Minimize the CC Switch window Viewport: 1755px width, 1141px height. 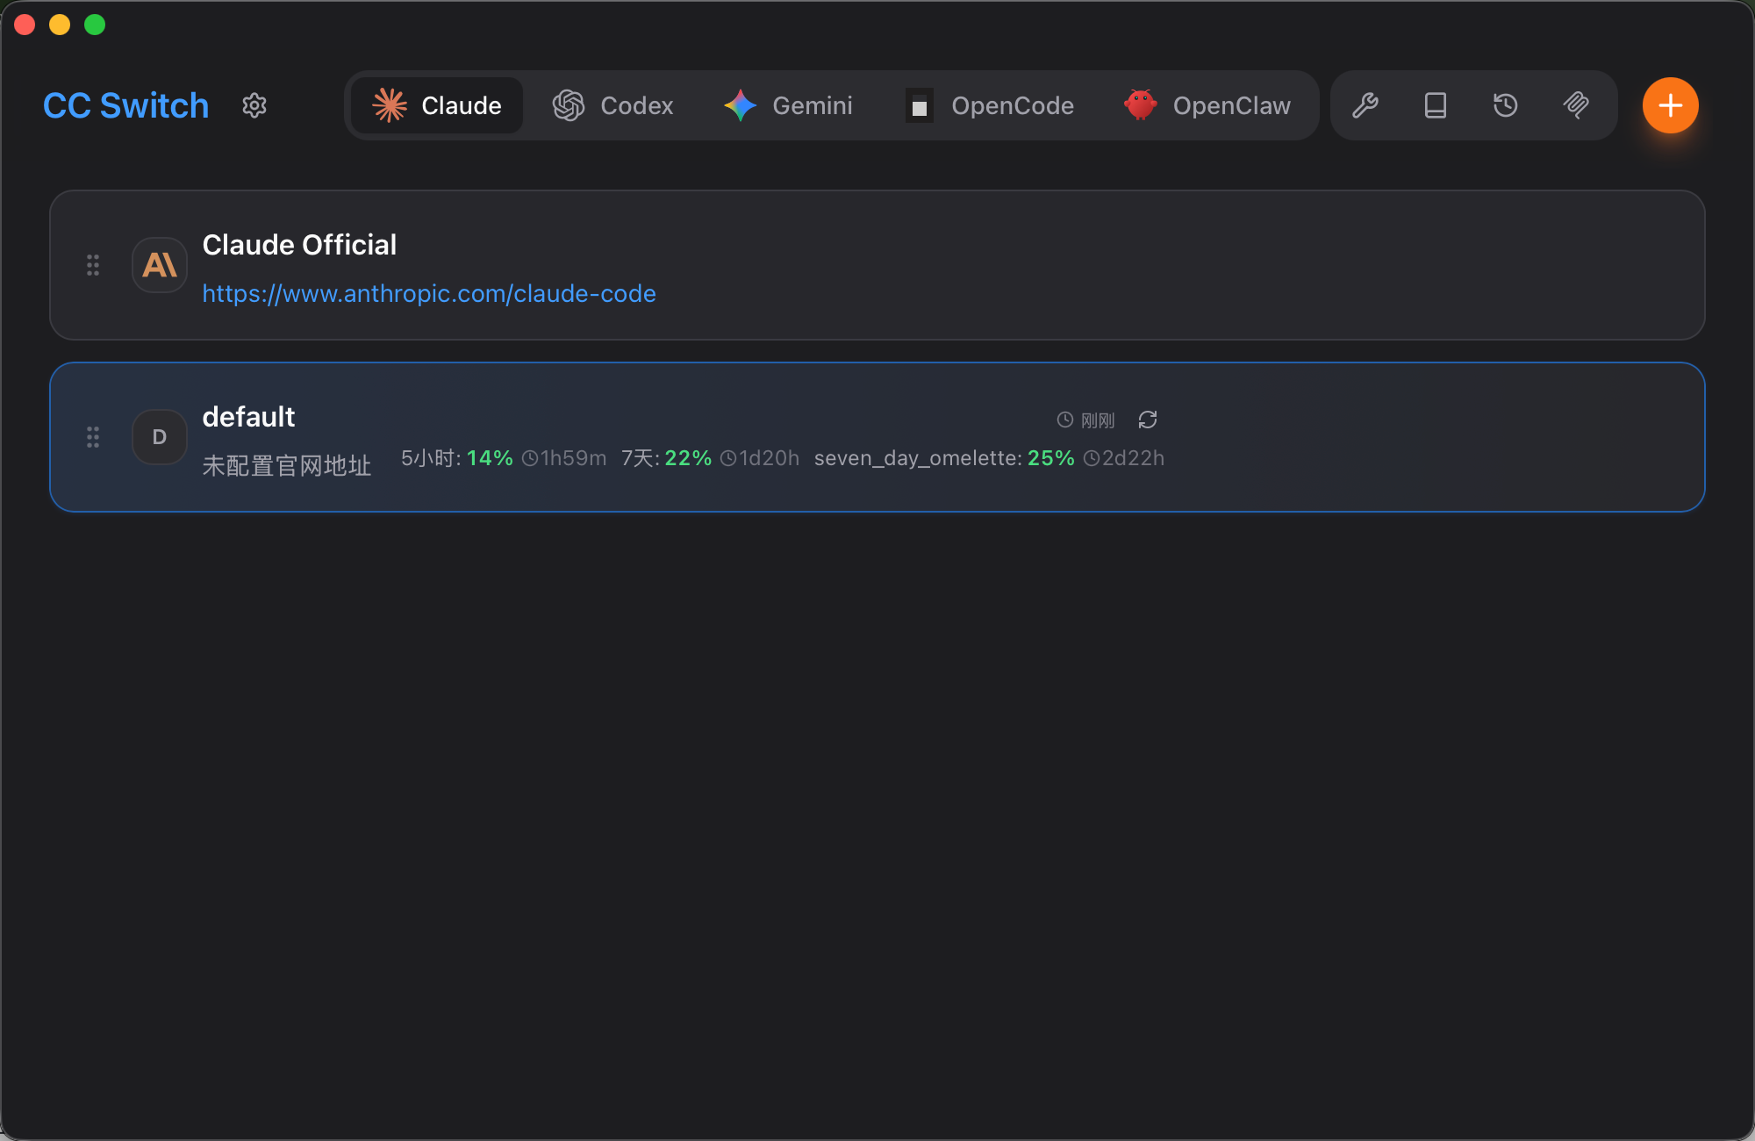tap(60, 25)
